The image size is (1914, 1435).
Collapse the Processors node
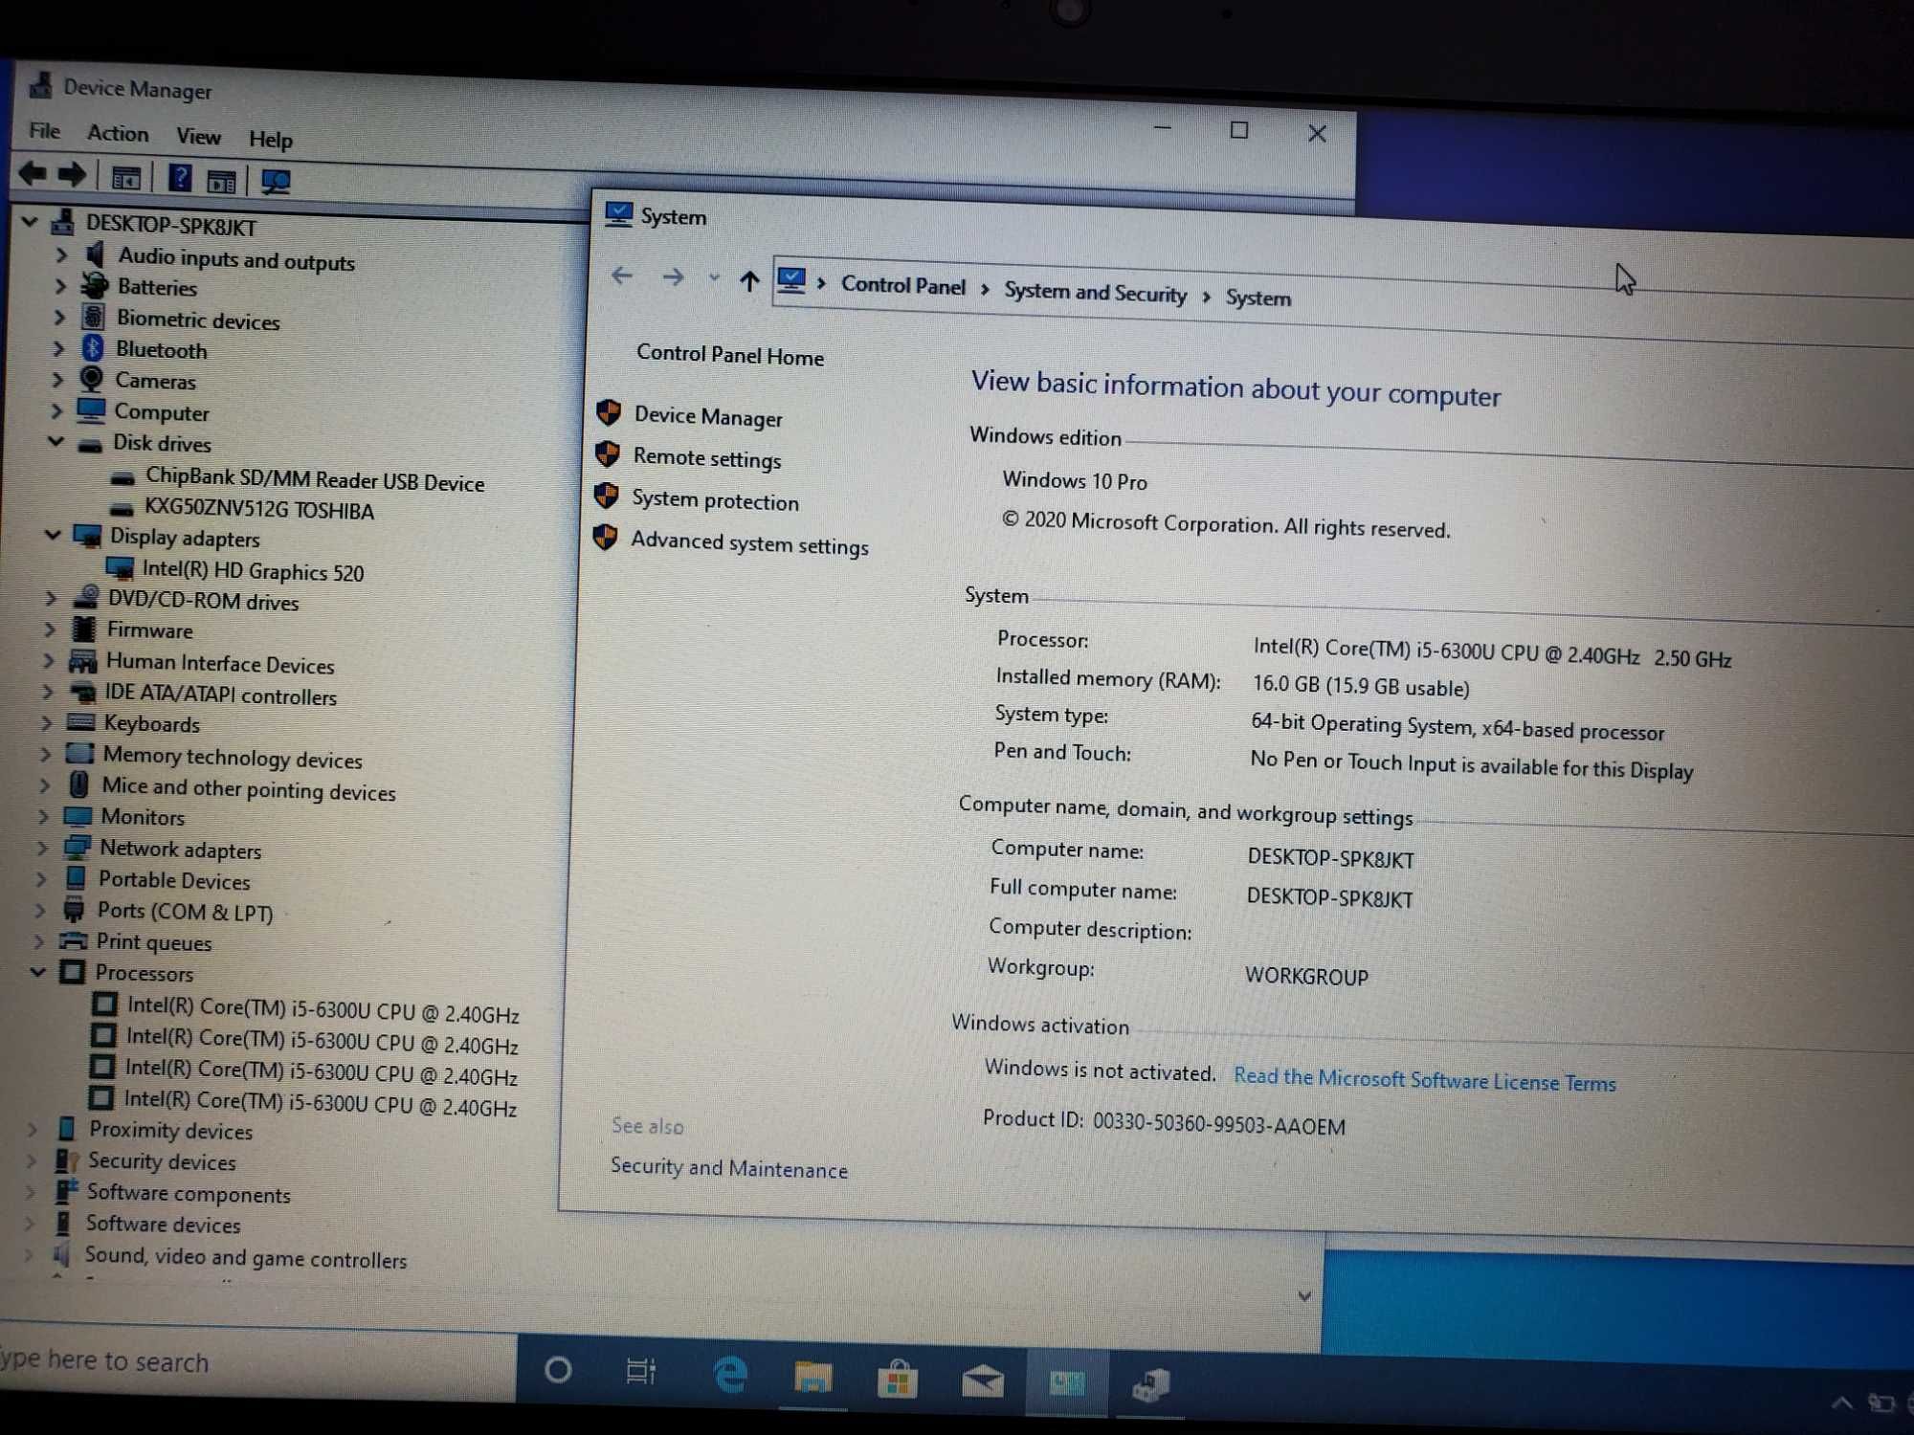click(38, 971)
